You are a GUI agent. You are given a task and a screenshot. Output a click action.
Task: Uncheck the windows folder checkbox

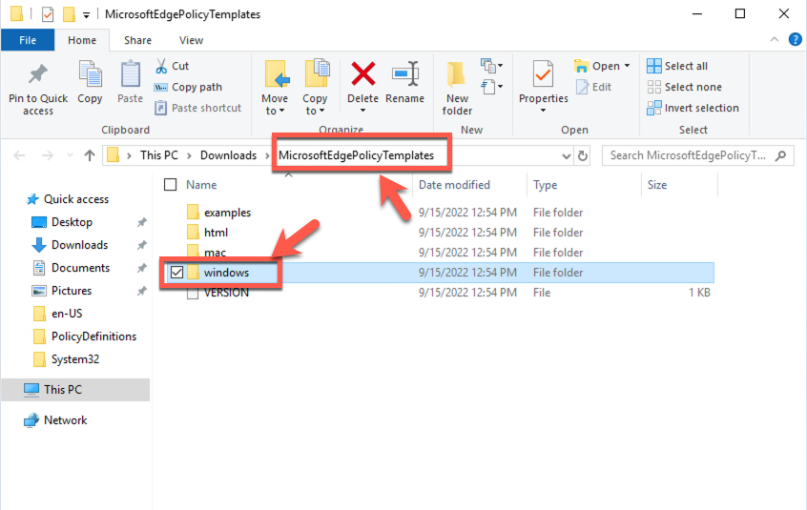coord(176,273)
